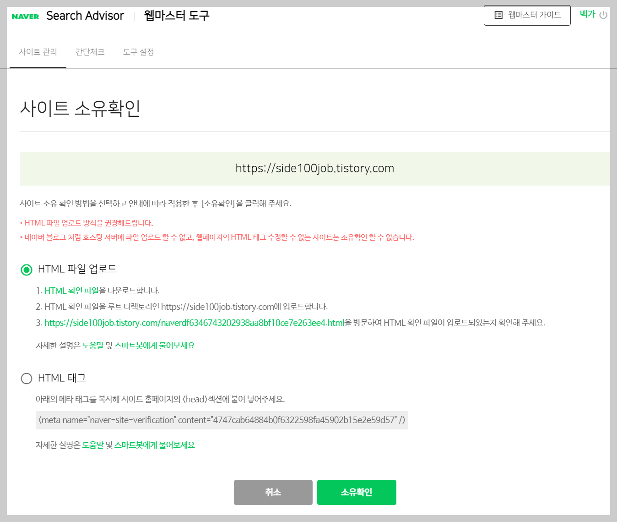This screenshot has height=522, width=617.
Task: Open the 웹마스터 가이드 button
Action: coord(527,15)
